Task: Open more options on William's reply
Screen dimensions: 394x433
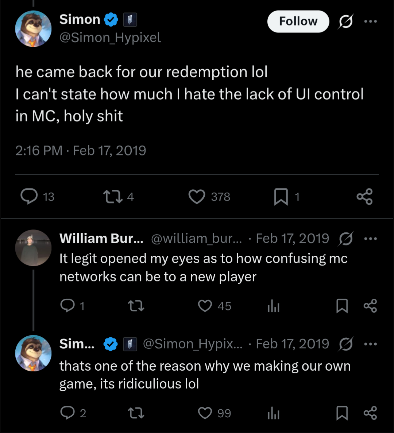Action: click(x=370, y=239)
